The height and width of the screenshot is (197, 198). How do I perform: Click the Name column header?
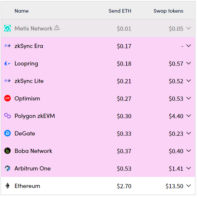click(x=22, y=11)
